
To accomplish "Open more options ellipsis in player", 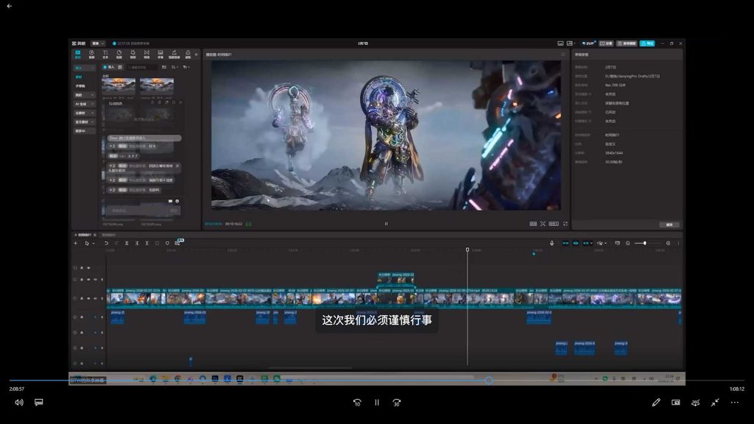I will (x=735, y=403).
